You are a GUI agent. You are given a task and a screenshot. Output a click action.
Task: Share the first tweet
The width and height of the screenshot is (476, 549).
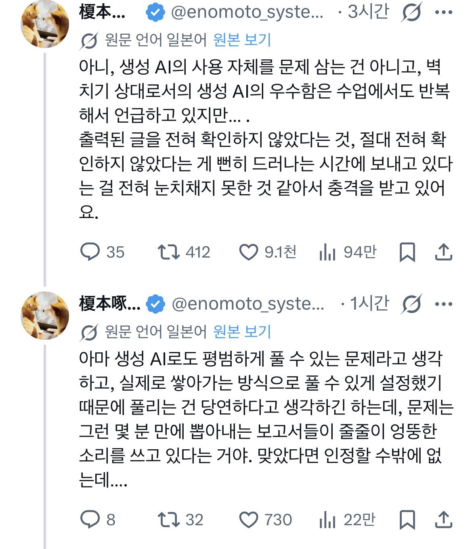pyautogui.click(x=443, y=252)
